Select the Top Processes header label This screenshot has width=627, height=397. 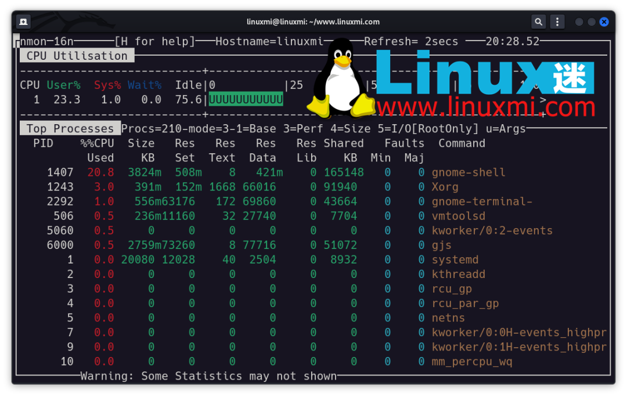pos(70,128)
